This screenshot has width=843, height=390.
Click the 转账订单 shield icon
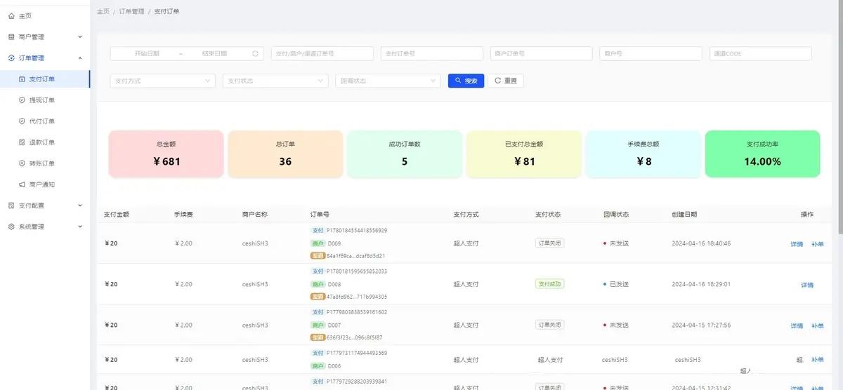pyautogui.click(x=22, y=163)
